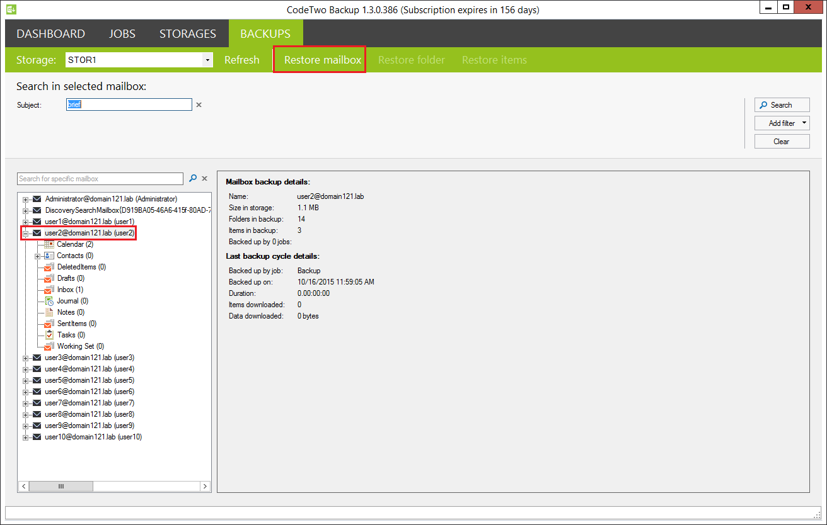Click the greyed Restore folder option

point(412,60)
